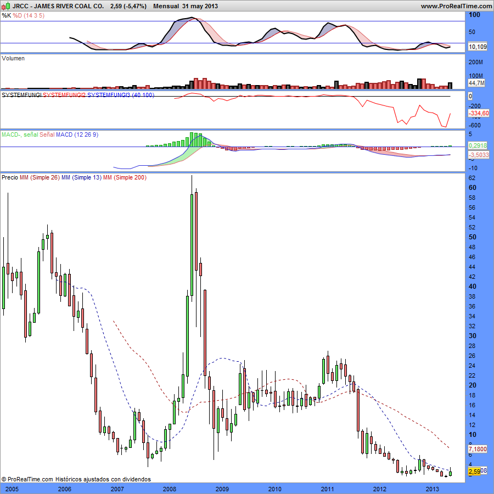The height and width of the screenshot is (494, 494).
Task: Click the 2011 year on time axis
Action: (327, 489)
